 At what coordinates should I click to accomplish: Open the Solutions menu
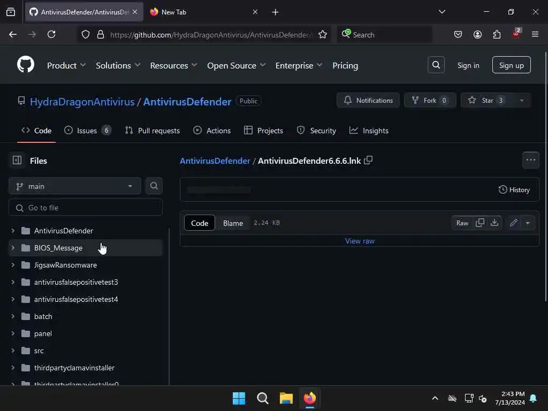tap(118, 65)
